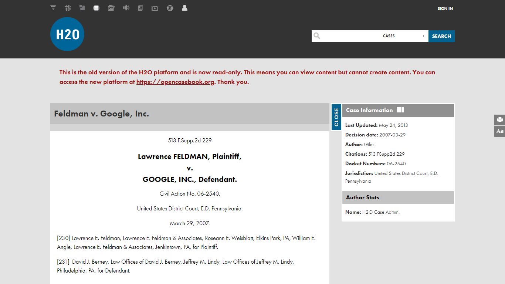Click the Feldman v. Google, Inc. title
Viewport: 505px width, 284px height.
click(x=102, y=114)
